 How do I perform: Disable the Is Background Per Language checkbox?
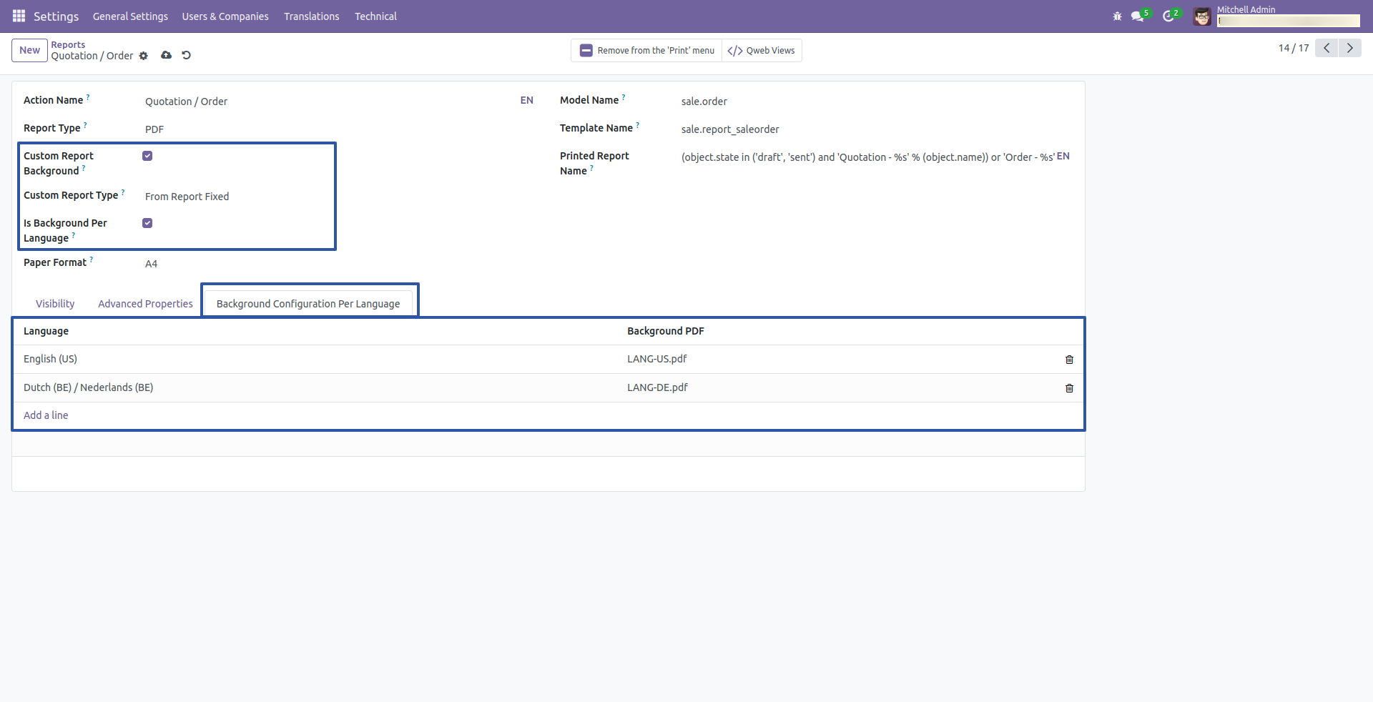pos(147,222)
